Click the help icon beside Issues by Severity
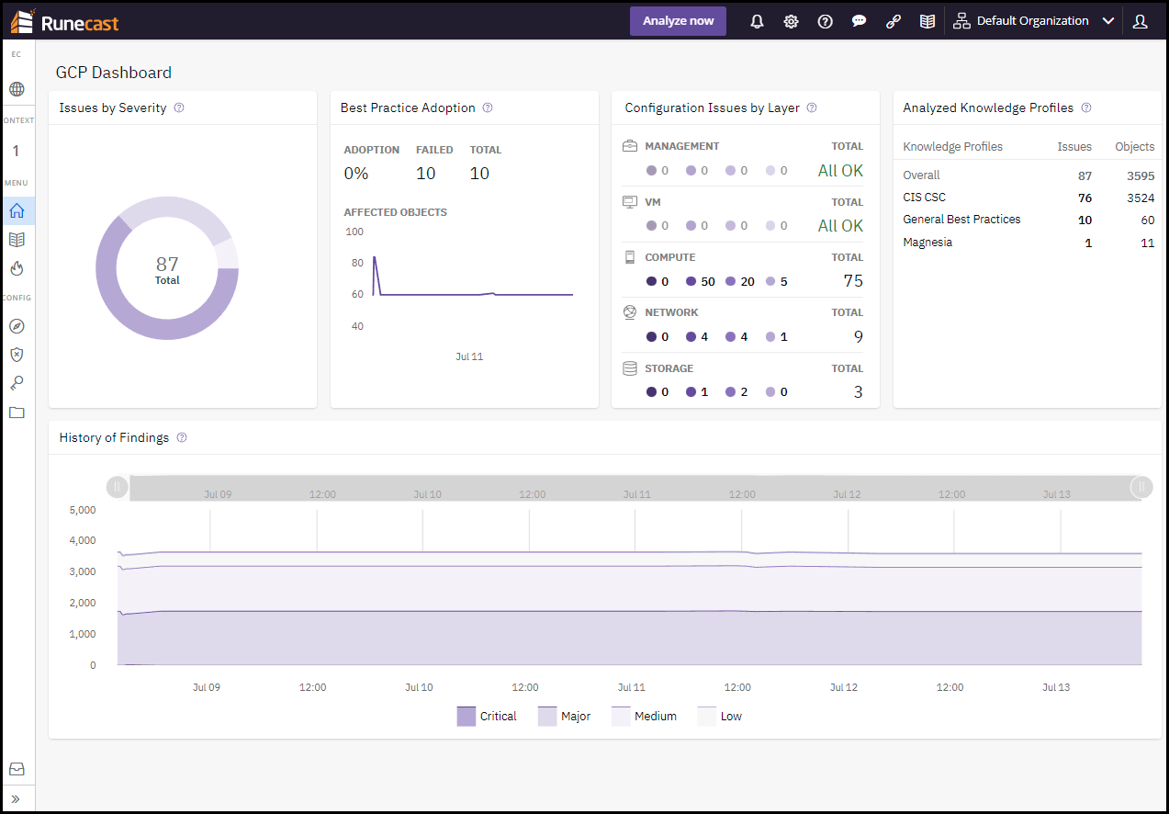This screenshot has height=814, width=1169. [x=179, y=107]
